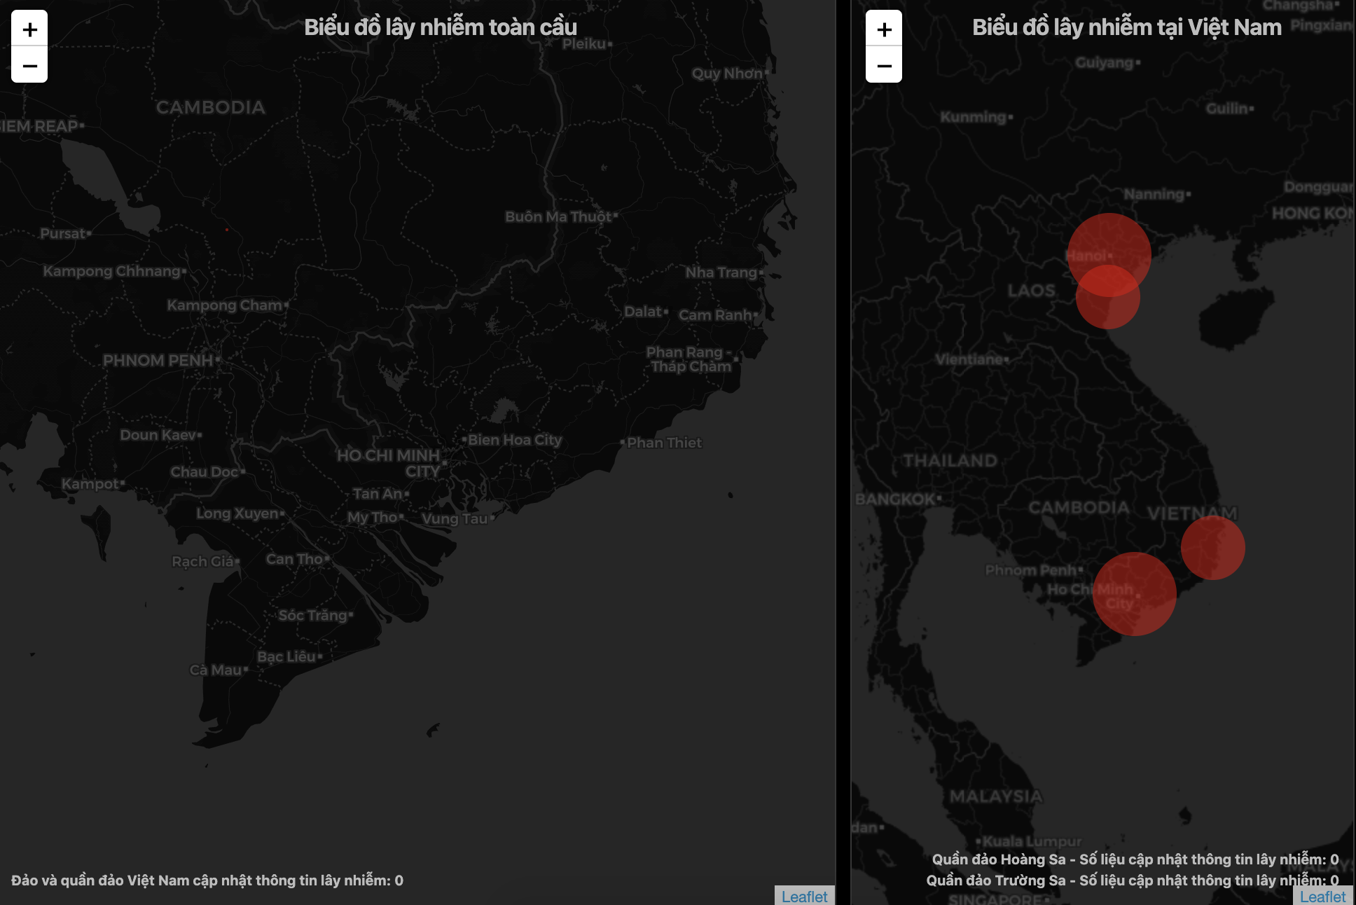Click the red circle over Ho Chi Minh City

(x=1134, y=594)
